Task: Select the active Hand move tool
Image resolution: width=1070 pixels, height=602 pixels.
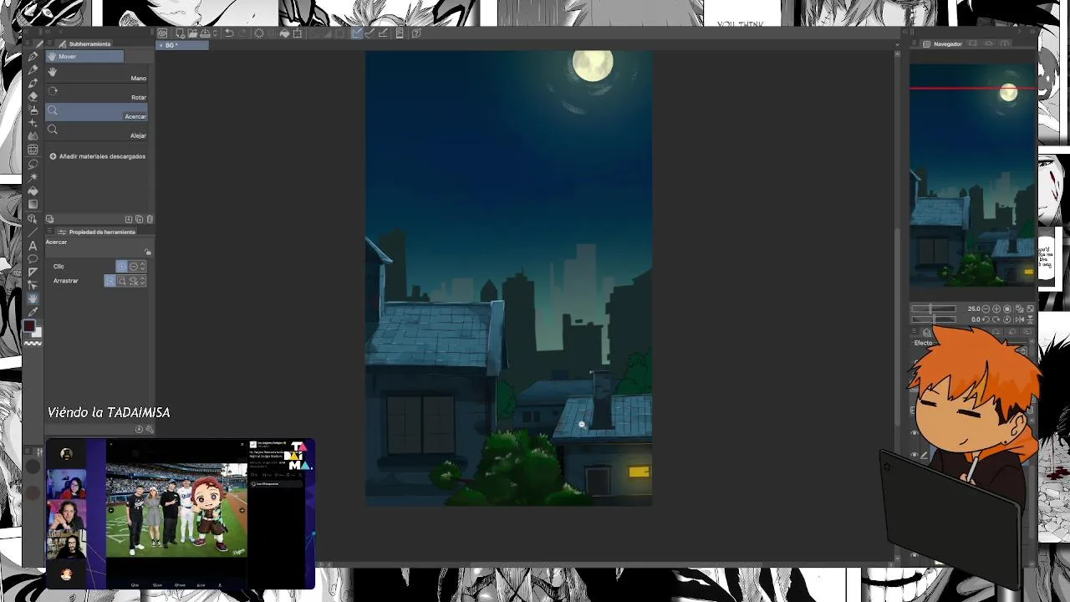Action: 33,298
